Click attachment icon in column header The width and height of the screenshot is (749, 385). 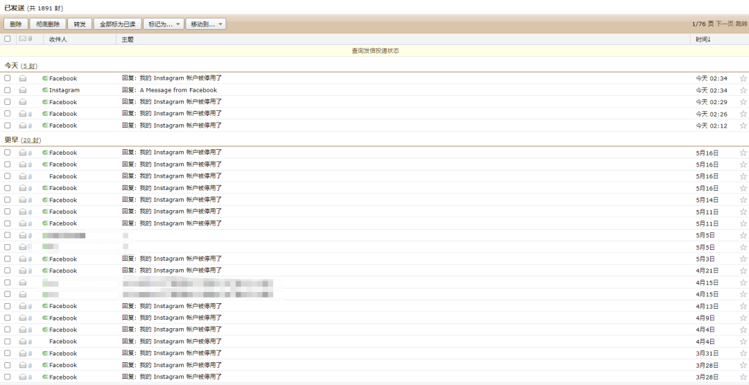pyautogui.click(x=30, y=39)
